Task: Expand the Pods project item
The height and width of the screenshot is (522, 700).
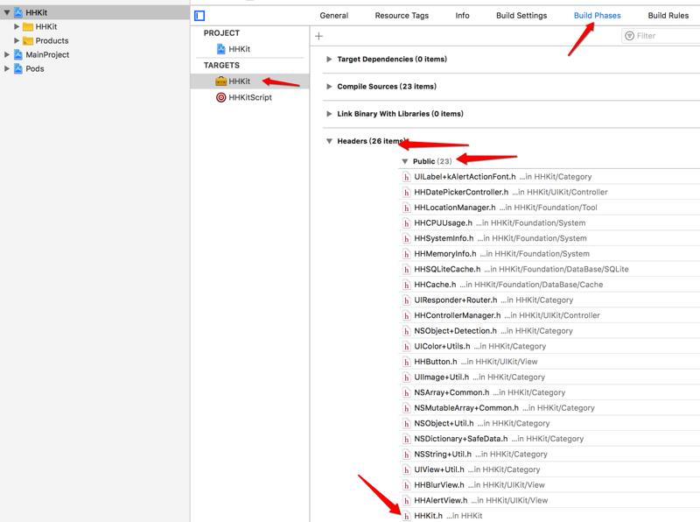Action: coord(7,69)
